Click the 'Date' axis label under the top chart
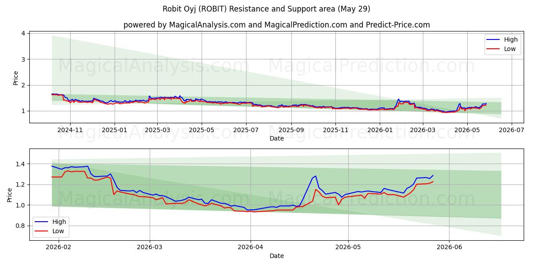 click(277, 138)
